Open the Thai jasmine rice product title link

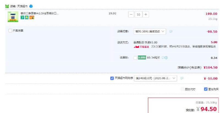point(39,13)
